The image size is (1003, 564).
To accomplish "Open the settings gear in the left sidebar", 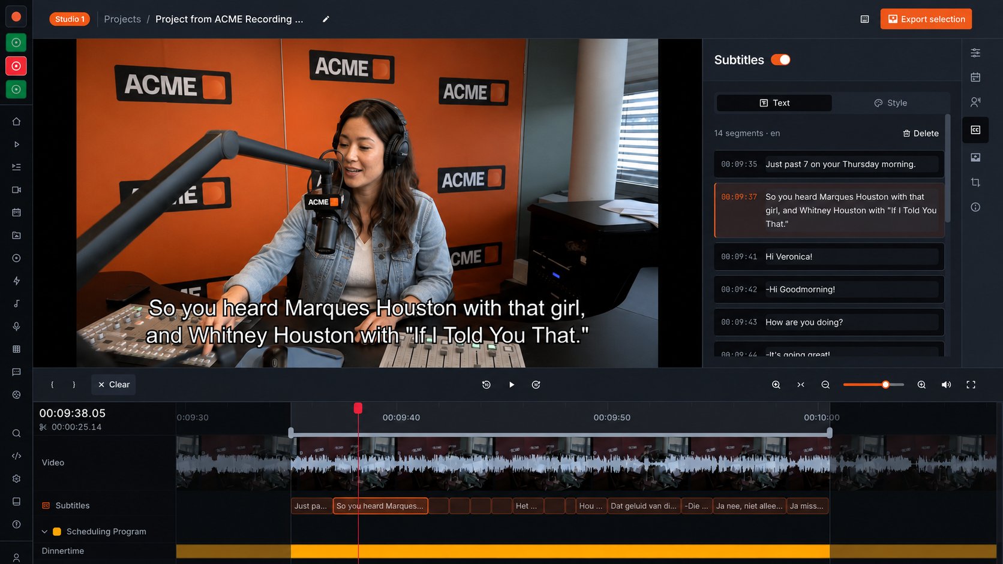I will pos(16,479).
